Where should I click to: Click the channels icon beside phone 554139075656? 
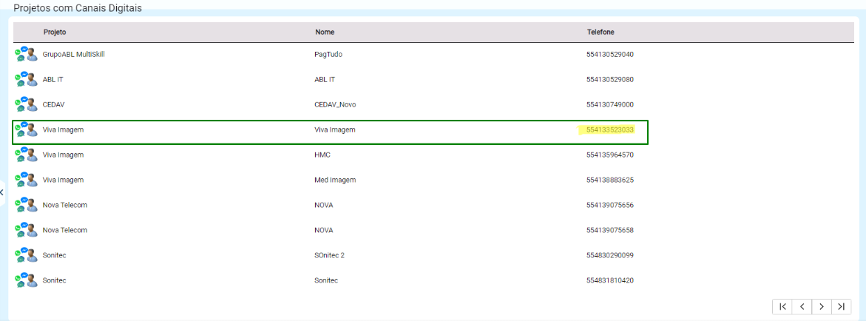[26, 205]
